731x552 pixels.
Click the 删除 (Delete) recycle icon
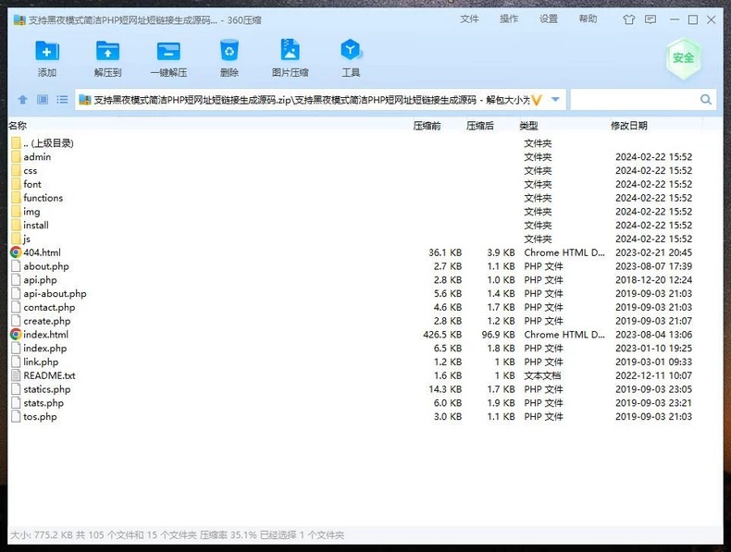(x=229, y=50)
